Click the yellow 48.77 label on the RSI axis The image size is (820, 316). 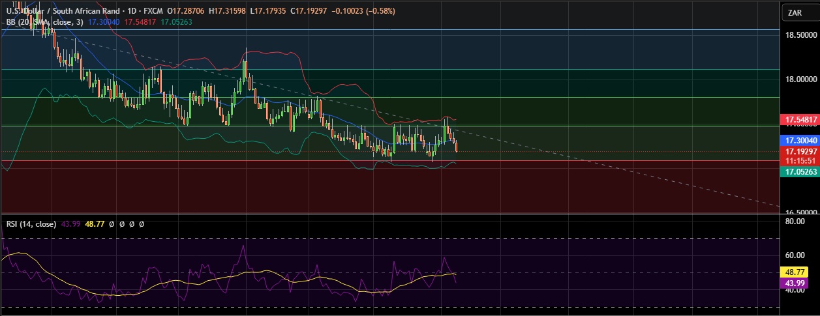(795, 272)
